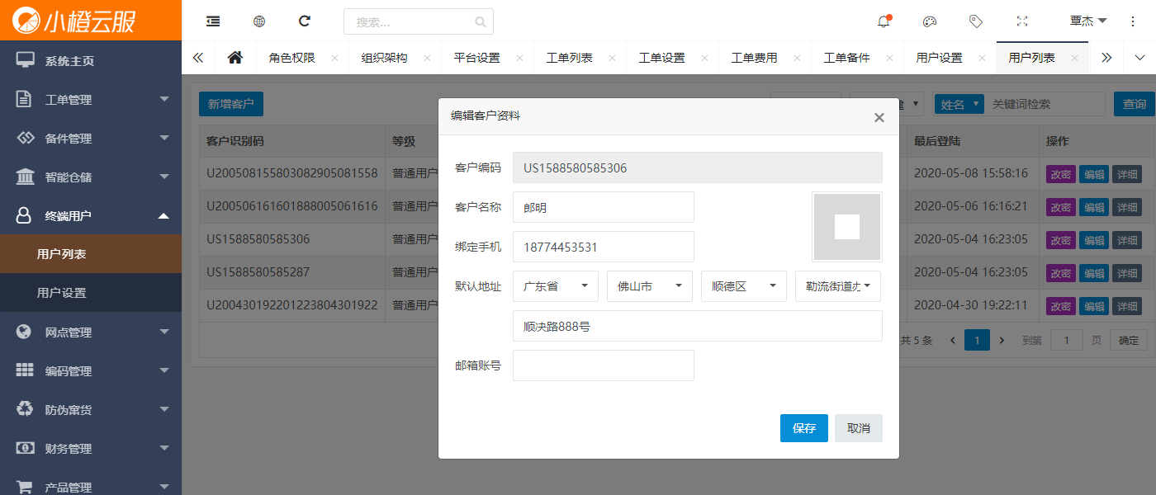Screen dimensions: 1156x495
Task: Go to next page arrow in pagination
Action: 1002,340
